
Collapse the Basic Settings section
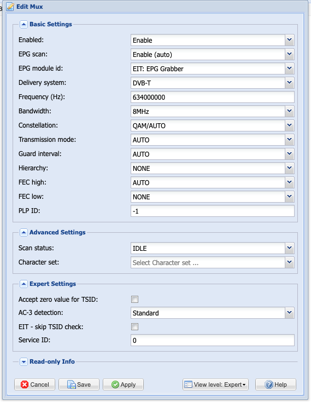[x=24, y=24]
